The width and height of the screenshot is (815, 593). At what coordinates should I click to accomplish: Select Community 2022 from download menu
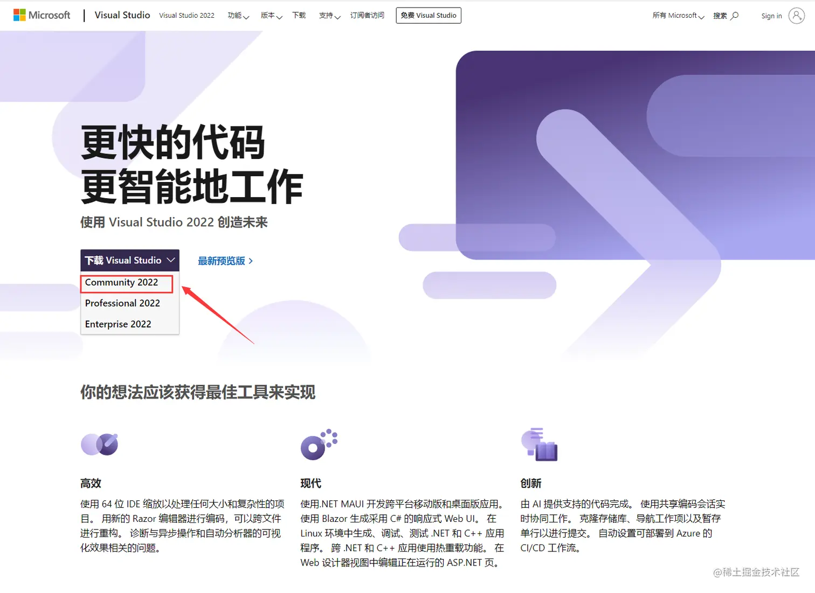[x=122, y=282]
